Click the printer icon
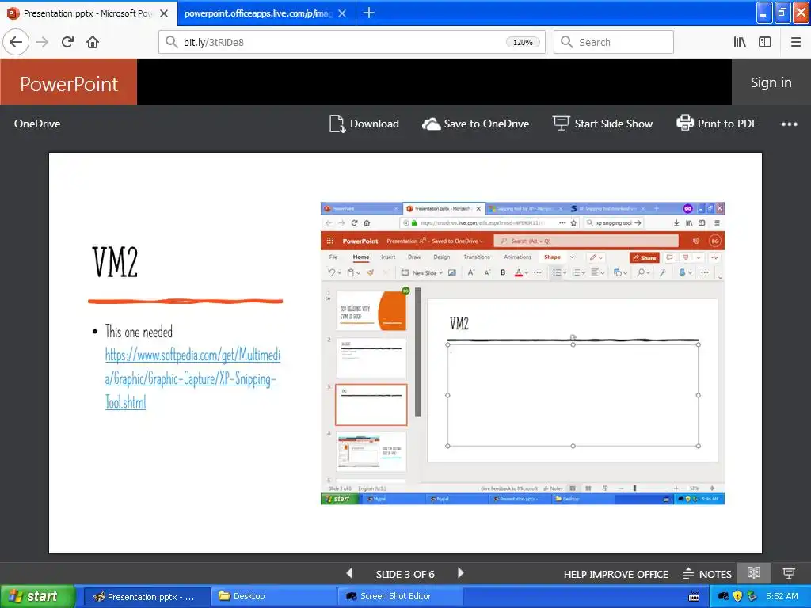 coord(685,123)
